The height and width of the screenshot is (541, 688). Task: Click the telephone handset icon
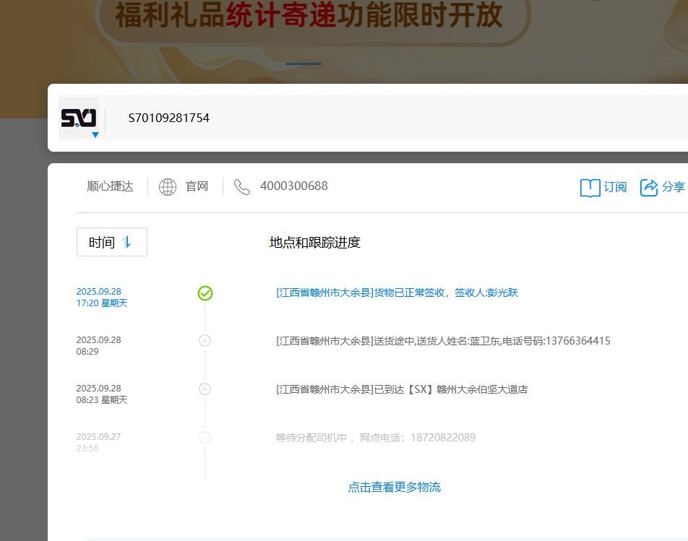pyautogui.click(x=242, y=187)
